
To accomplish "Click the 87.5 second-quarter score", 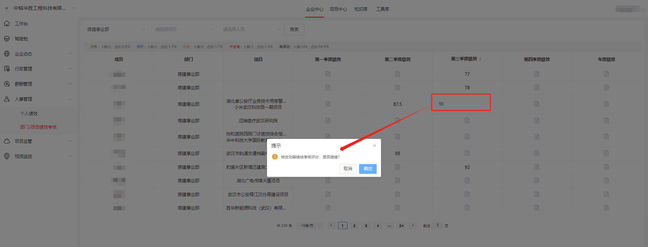I will (x=398, y=104).
